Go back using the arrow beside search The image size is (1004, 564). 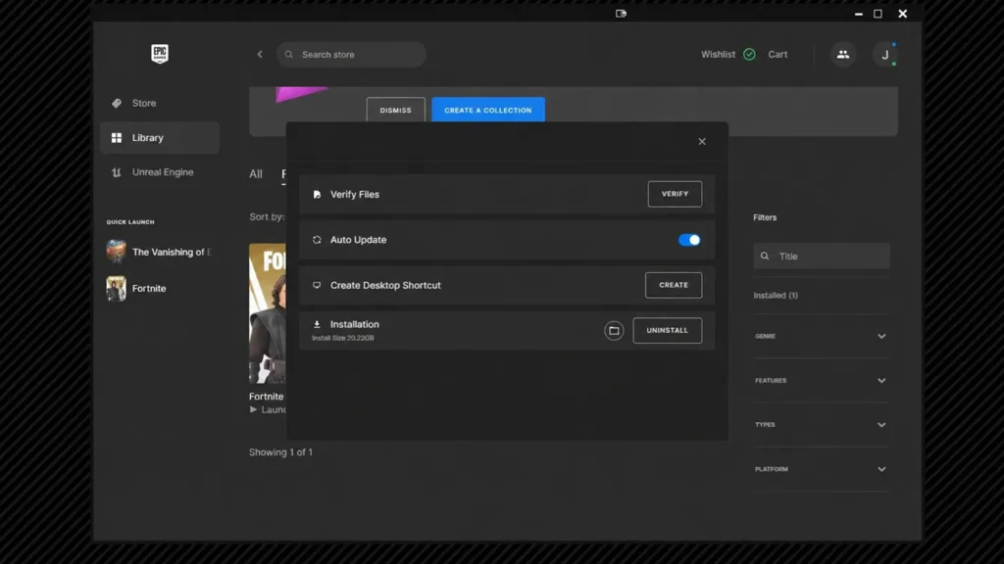pyautogui.click(x=260, y=55)
